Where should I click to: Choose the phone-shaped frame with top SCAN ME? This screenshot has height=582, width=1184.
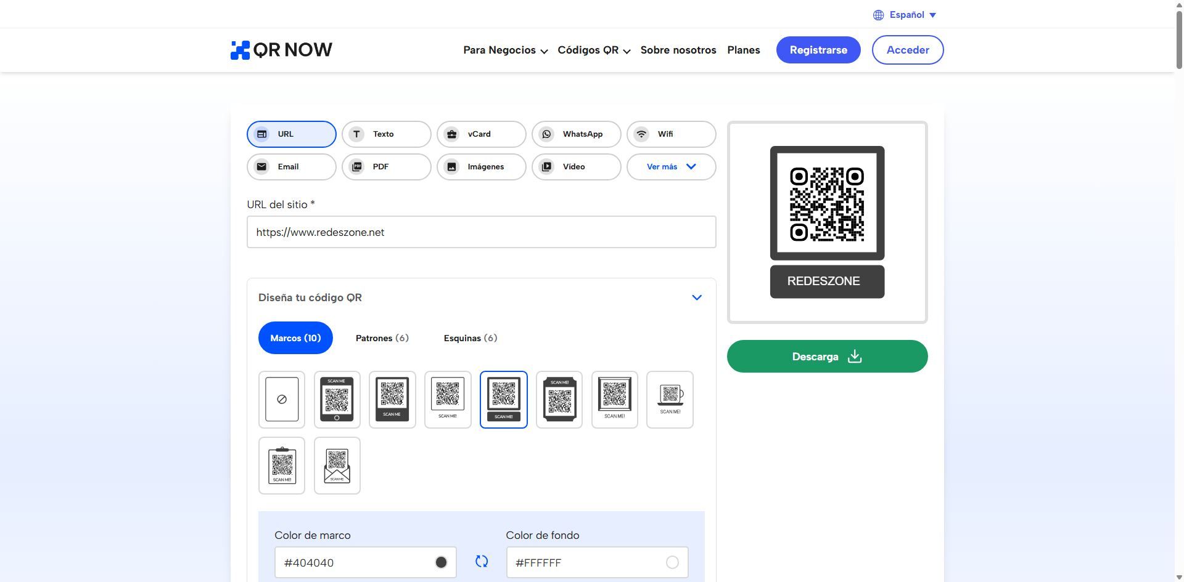pos(337,399)
